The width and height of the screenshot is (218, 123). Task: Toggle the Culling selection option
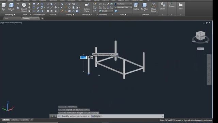click(136, 6)
